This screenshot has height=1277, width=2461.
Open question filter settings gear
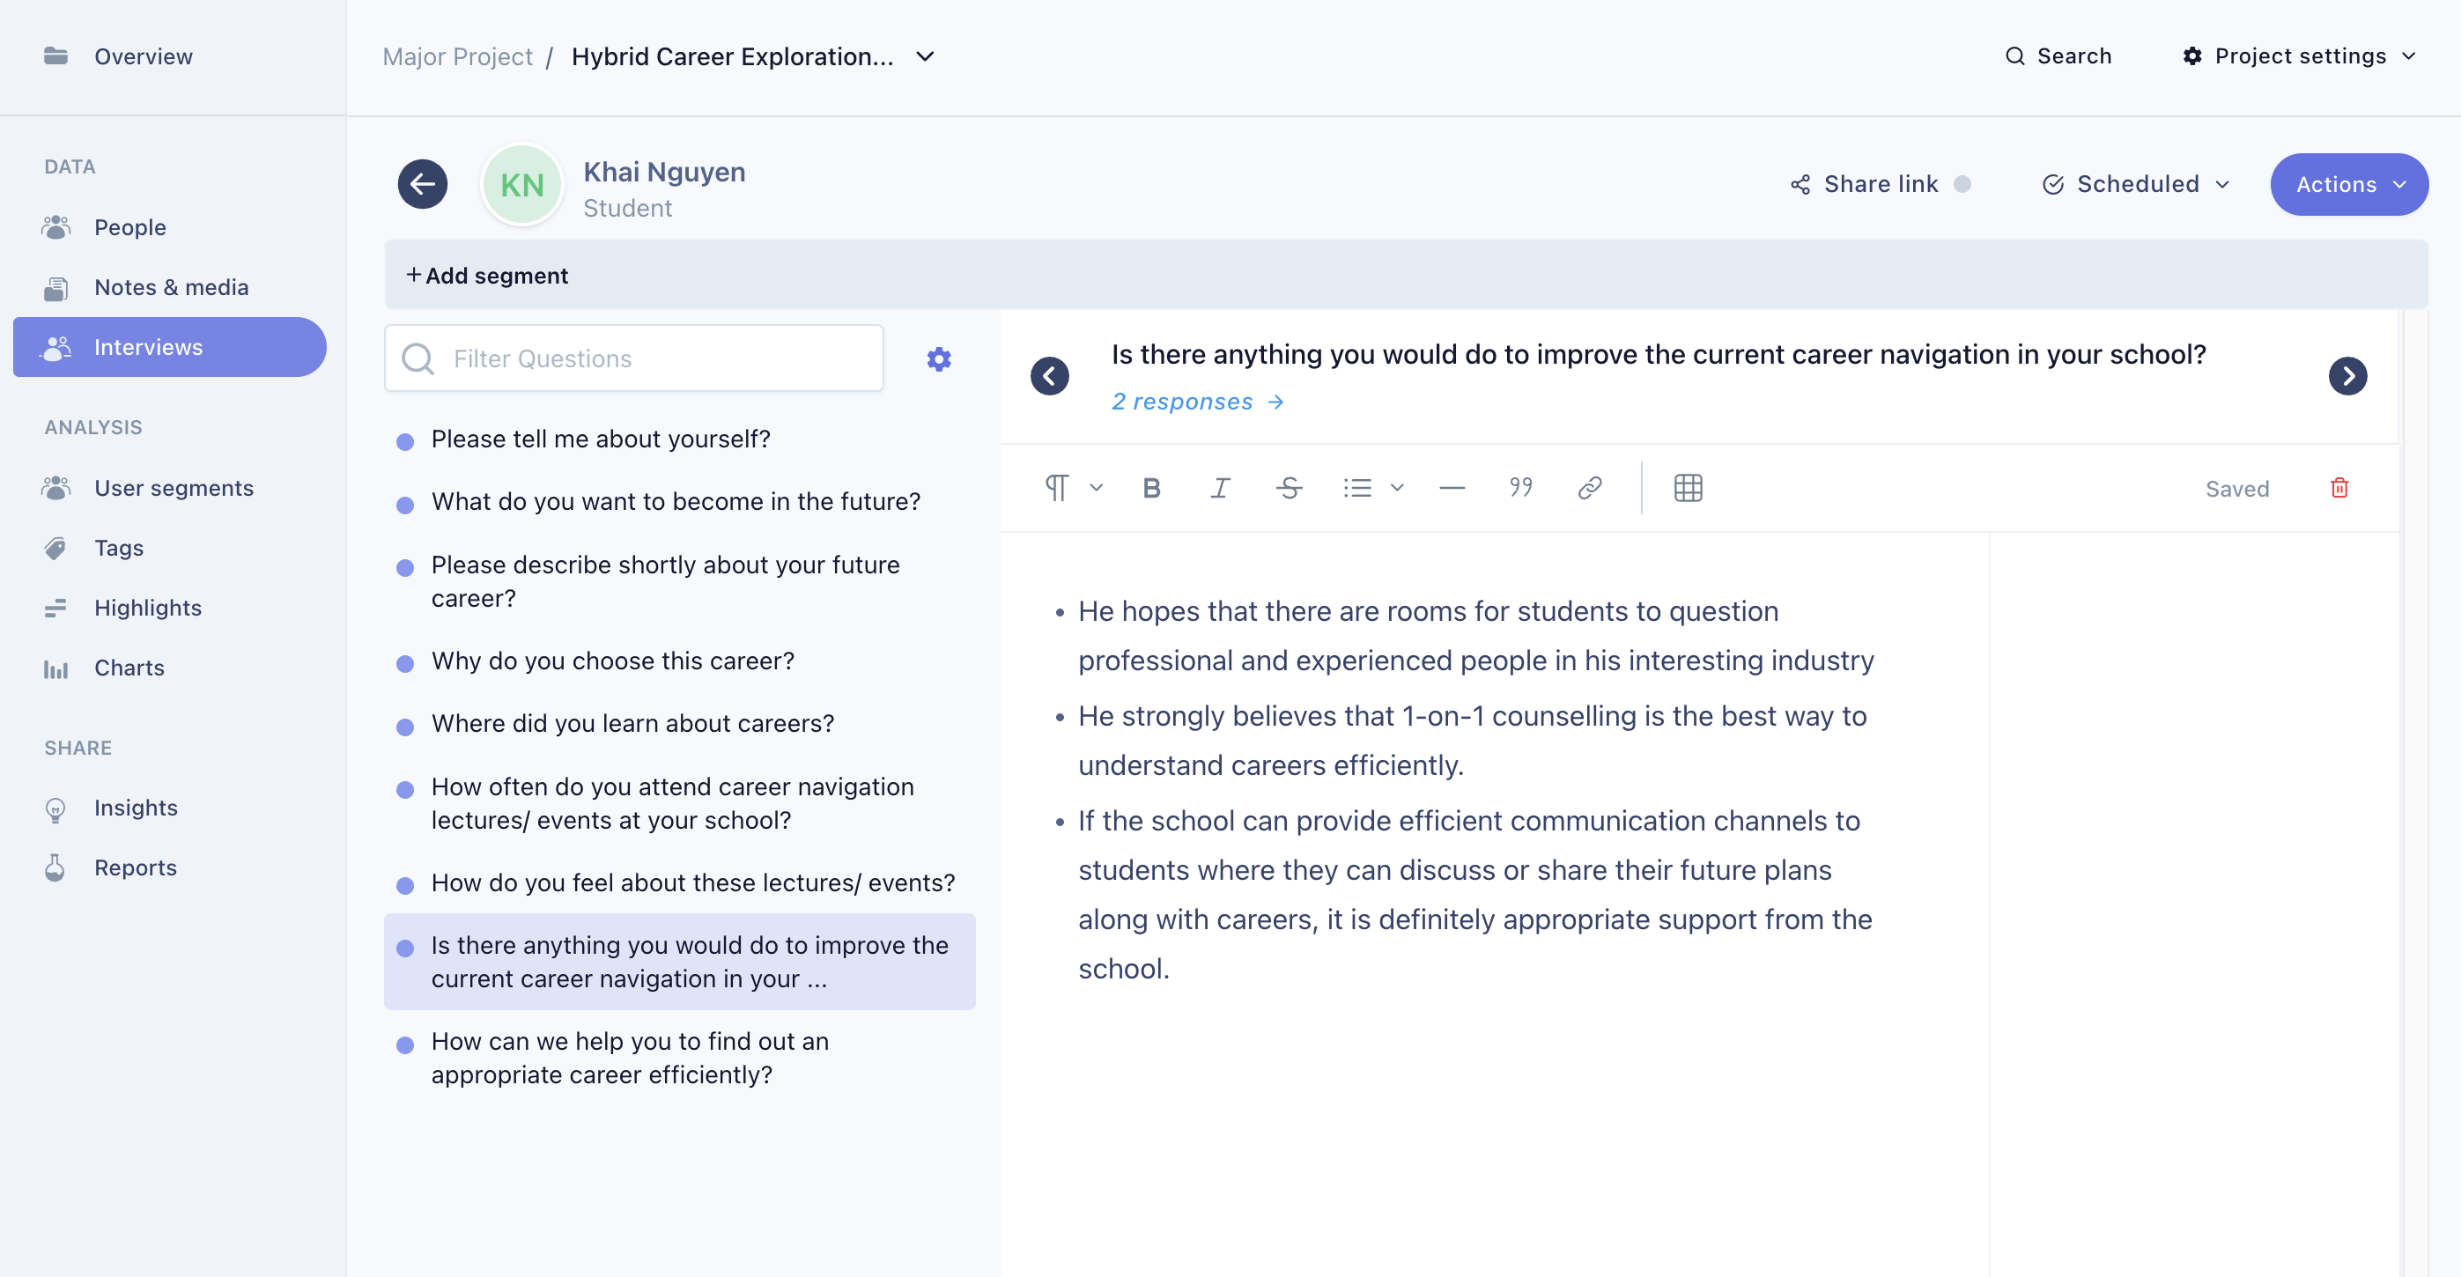tap(938, 359)
